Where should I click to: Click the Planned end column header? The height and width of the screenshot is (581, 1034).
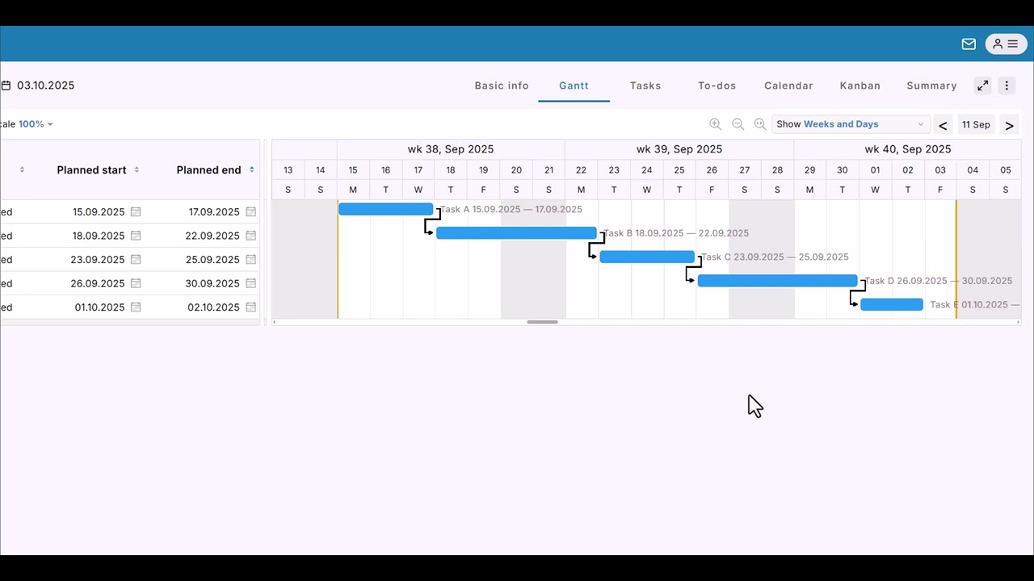point(208,170)
